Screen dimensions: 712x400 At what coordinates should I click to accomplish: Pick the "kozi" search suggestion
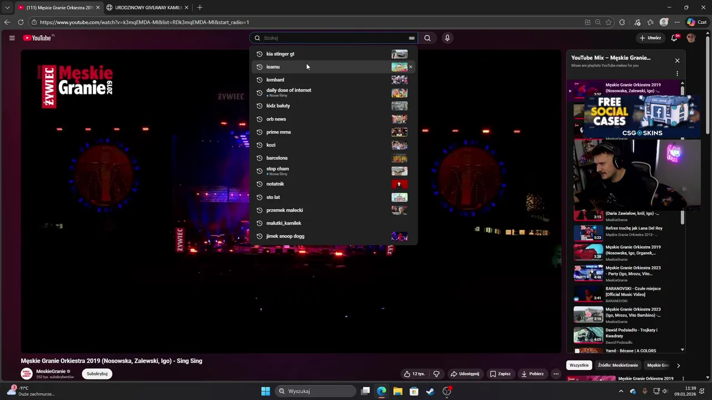click(x=334, y=145)
